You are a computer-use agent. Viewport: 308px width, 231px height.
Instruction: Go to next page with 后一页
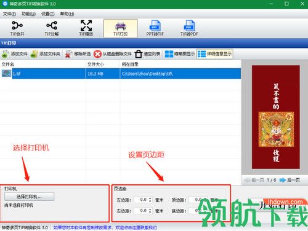pos(290,180)
